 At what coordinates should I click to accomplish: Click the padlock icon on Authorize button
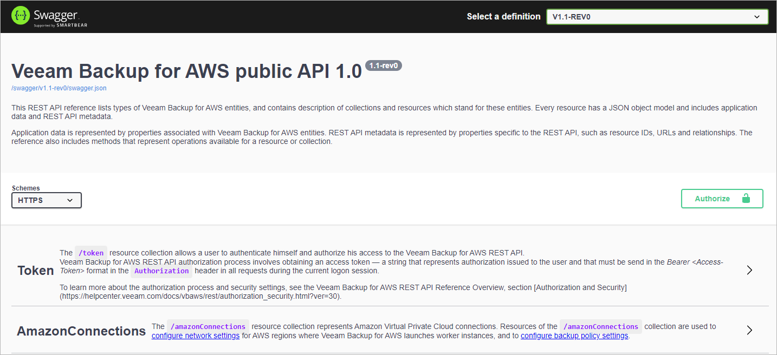coord(746,199)
